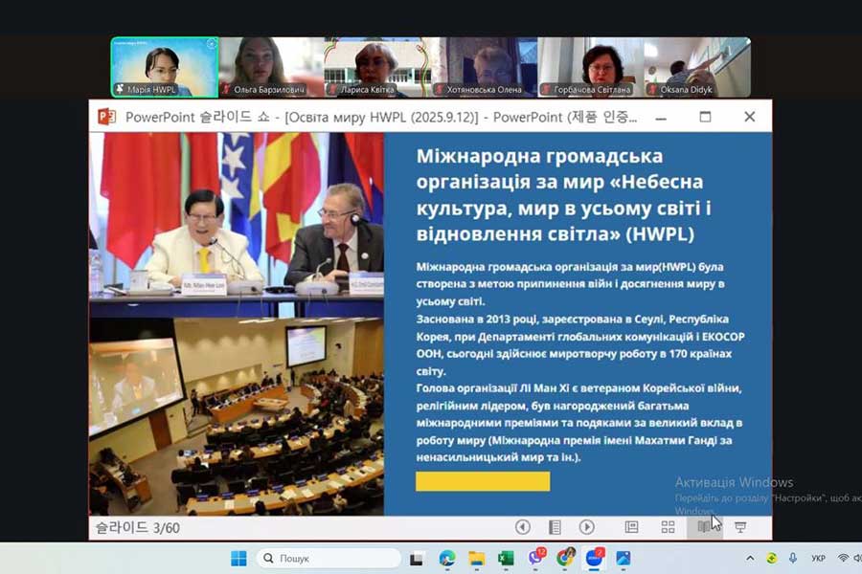Screen dimensions: 862x574
Task: Open the Photos app from the taskbar
Action: 624,559
